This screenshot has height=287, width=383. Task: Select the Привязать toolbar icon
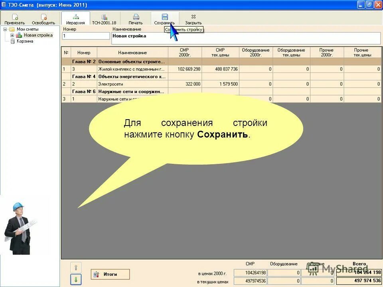14,18
